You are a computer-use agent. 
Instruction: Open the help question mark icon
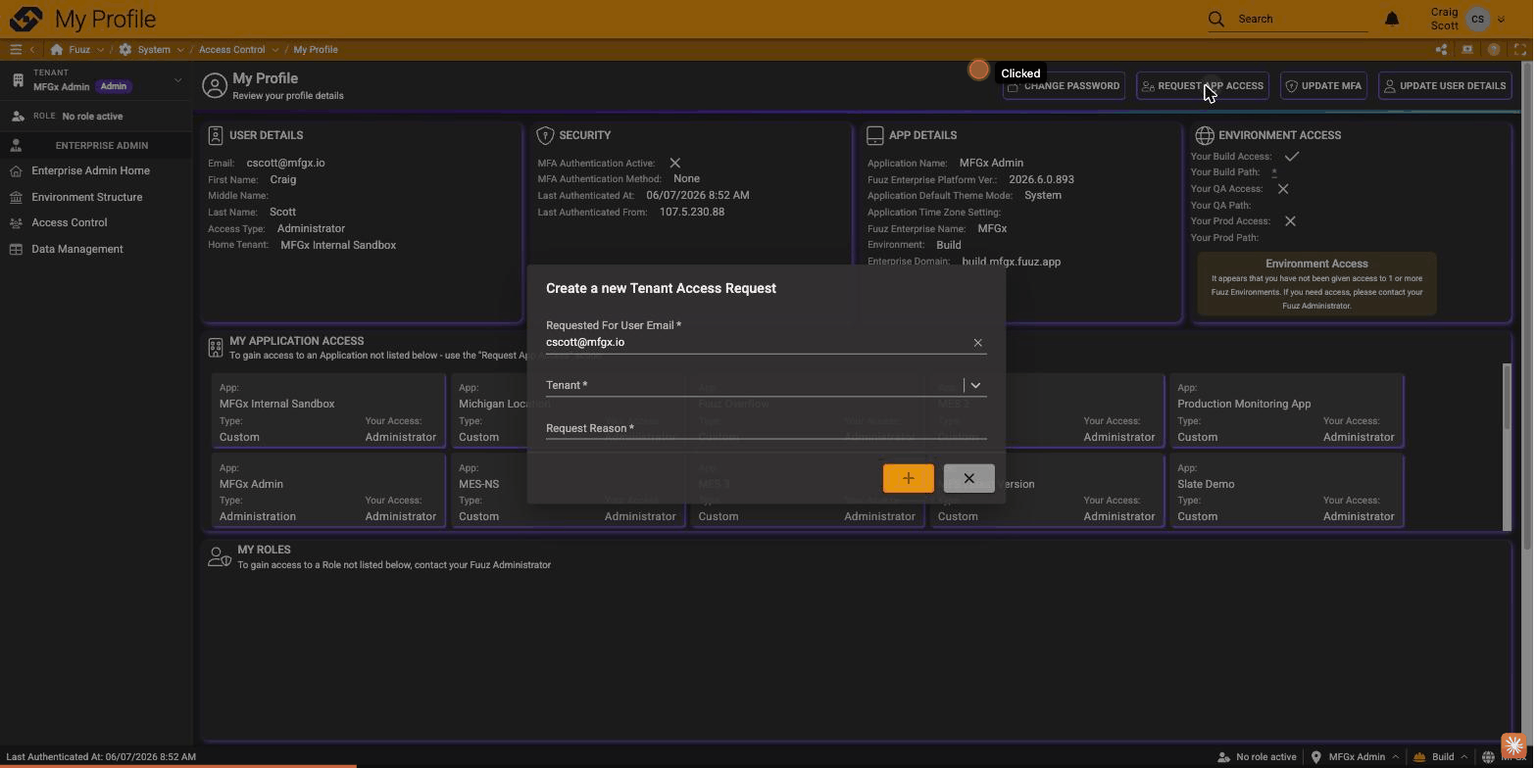tap(1494, 49)
